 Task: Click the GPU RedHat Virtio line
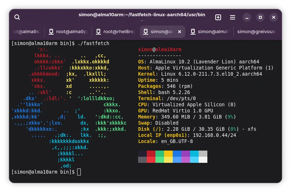point(175,111)
